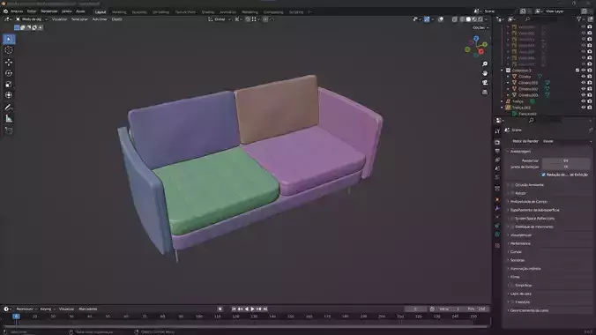This screenshot has height=335, width=596.
Task: Select the Measure tool
Action: point(9,119)
